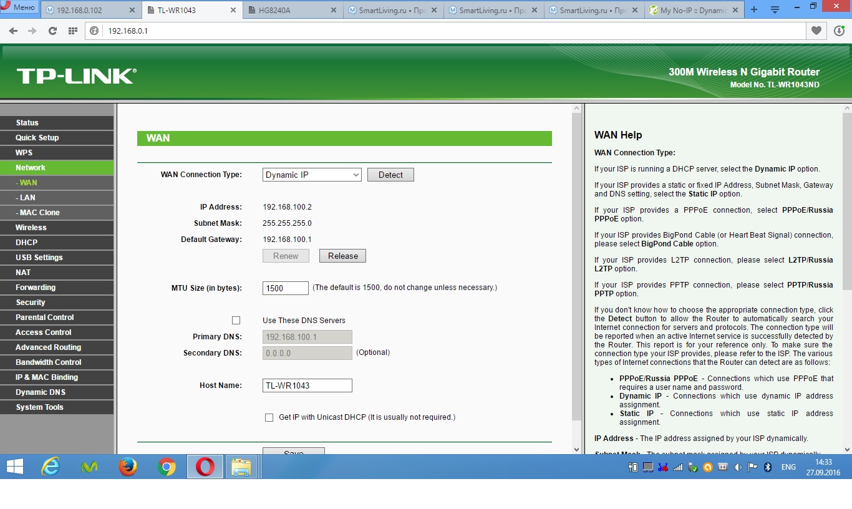Click the volume speaker tray icon
The width and height of the screenshot is (852, 509).
tap(738, 467)
